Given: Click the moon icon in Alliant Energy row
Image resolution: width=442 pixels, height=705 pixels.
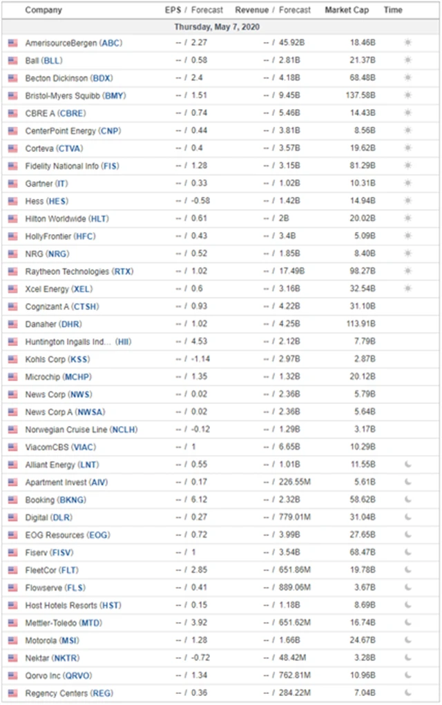Looking at the screenshot, I should pyautogui.click(x=407, y=465).
